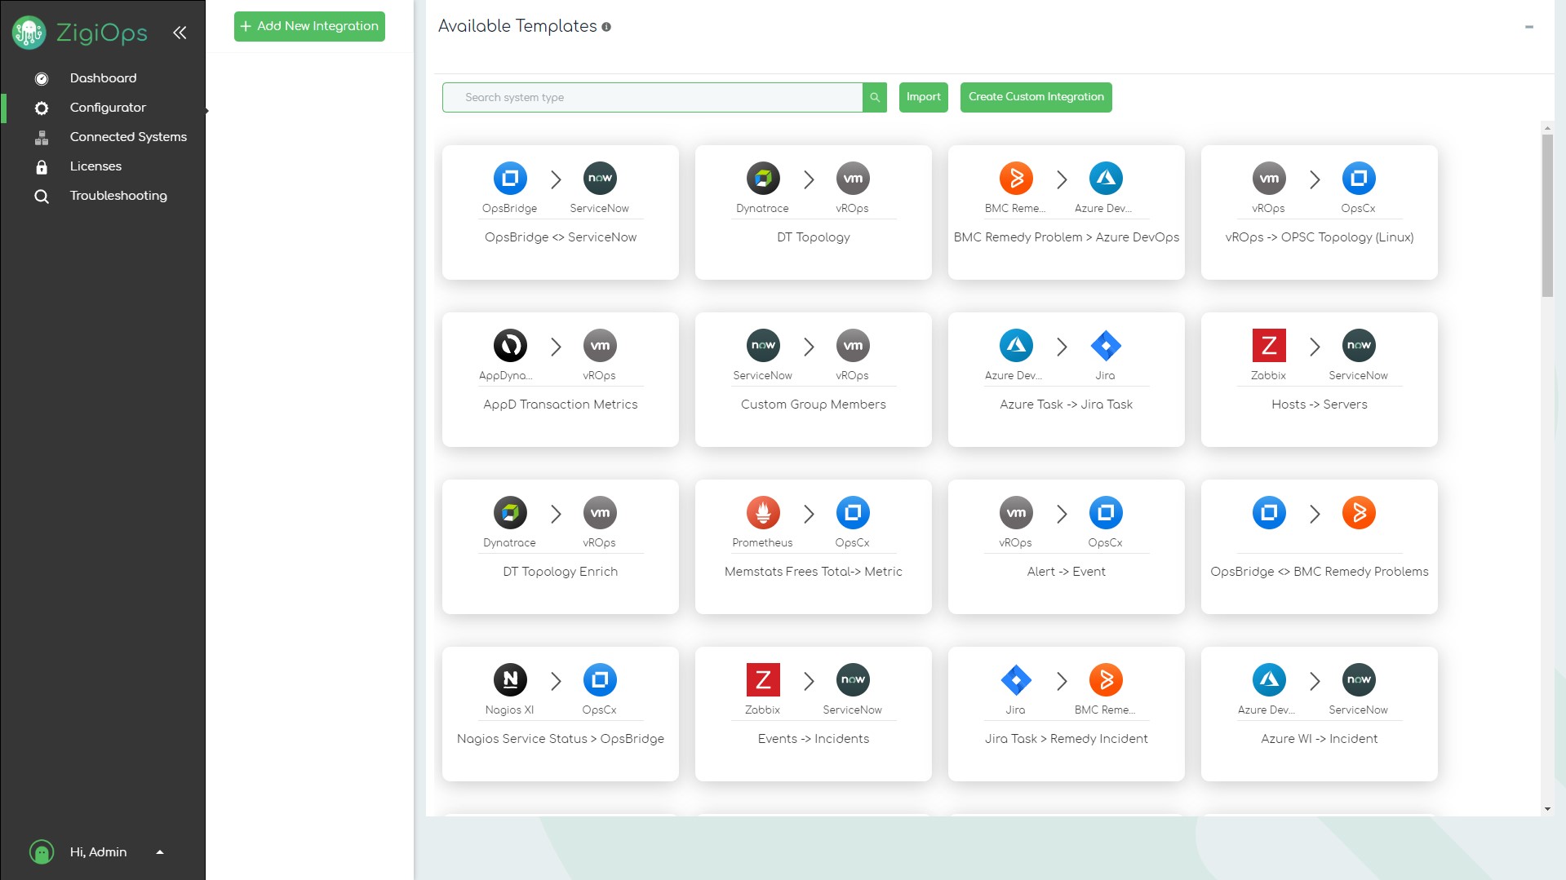Expand the Hi, Admin user menu arrow
Image resolution: width=1566 pixels, height=880 pixels.
pyautogui.click(x=160, y=851)
